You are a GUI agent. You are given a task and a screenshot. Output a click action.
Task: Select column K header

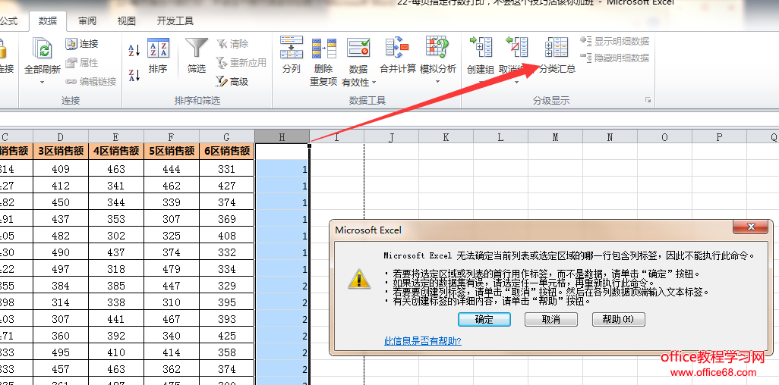446,137
